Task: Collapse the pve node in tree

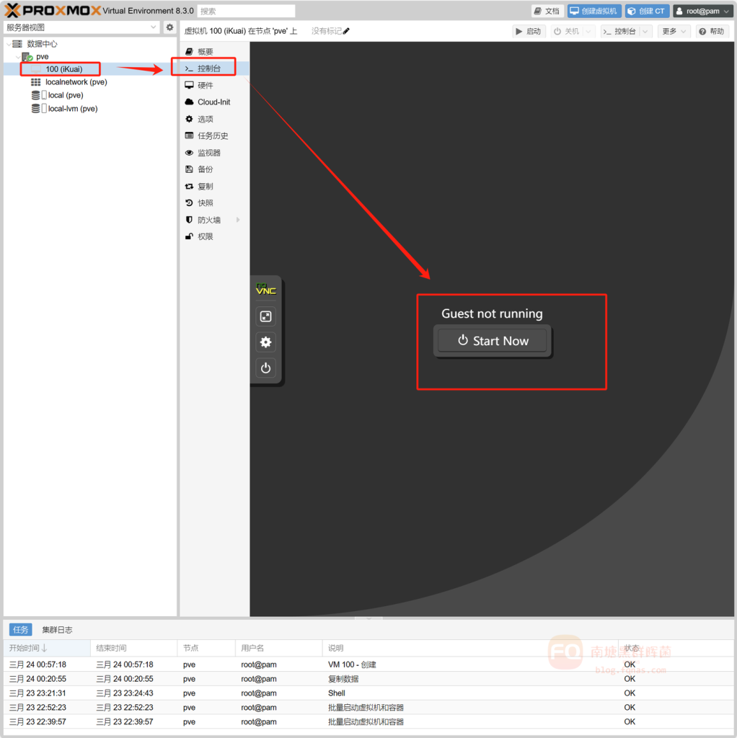Action: (x=18, y=56)
